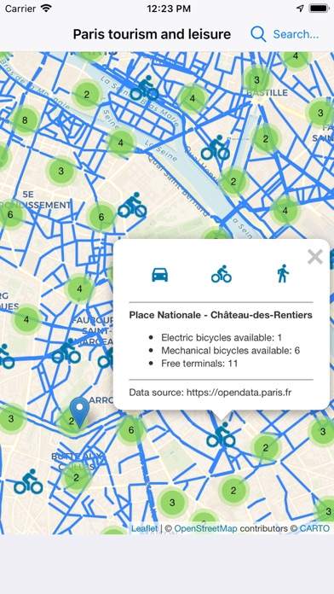Open the Search... field
This screenshot has height=594, width=334.
(x=297, y=34)
